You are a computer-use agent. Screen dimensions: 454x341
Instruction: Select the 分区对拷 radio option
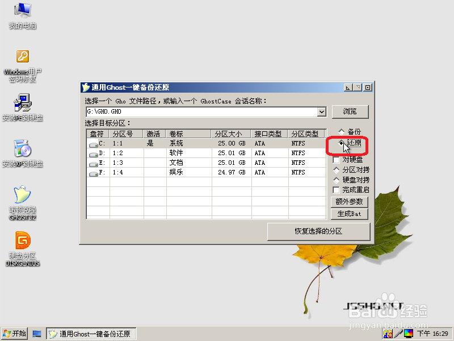[351, 169]
